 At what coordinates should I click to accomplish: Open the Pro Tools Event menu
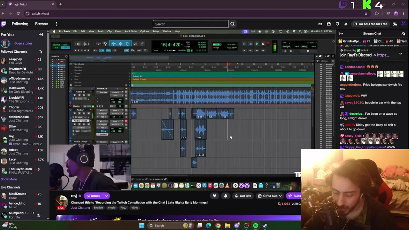118,31
